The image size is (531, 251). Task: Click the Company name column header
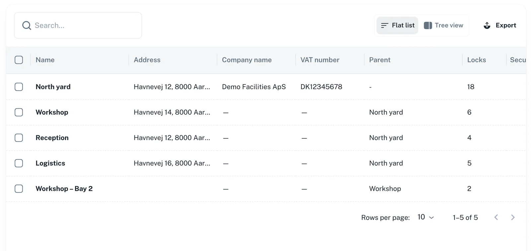[x=247, y=60]
